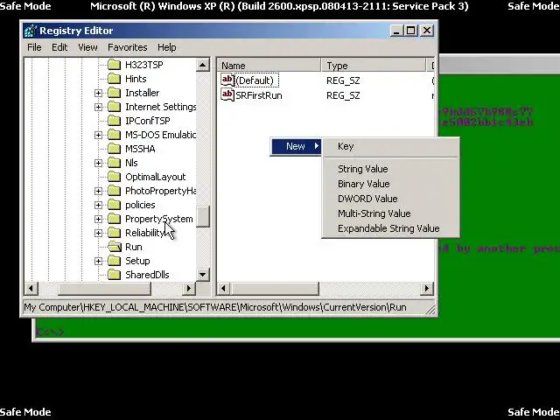Expand the Internet Settings key
The image size is (560, 420).
98,107
